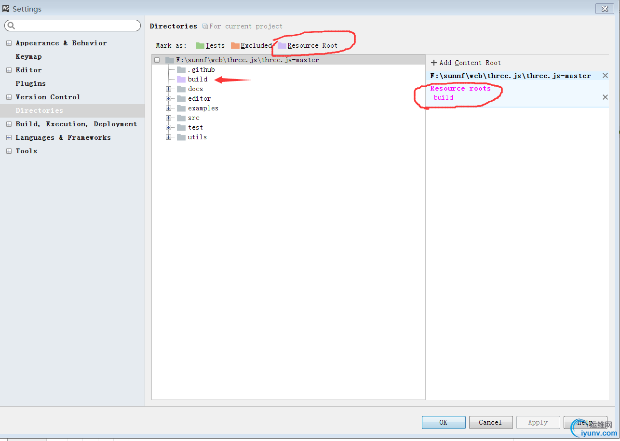This screenshot has height=441, width=620.
Task: Expand Appearance & Behavior settings
Action: [9, 43]
